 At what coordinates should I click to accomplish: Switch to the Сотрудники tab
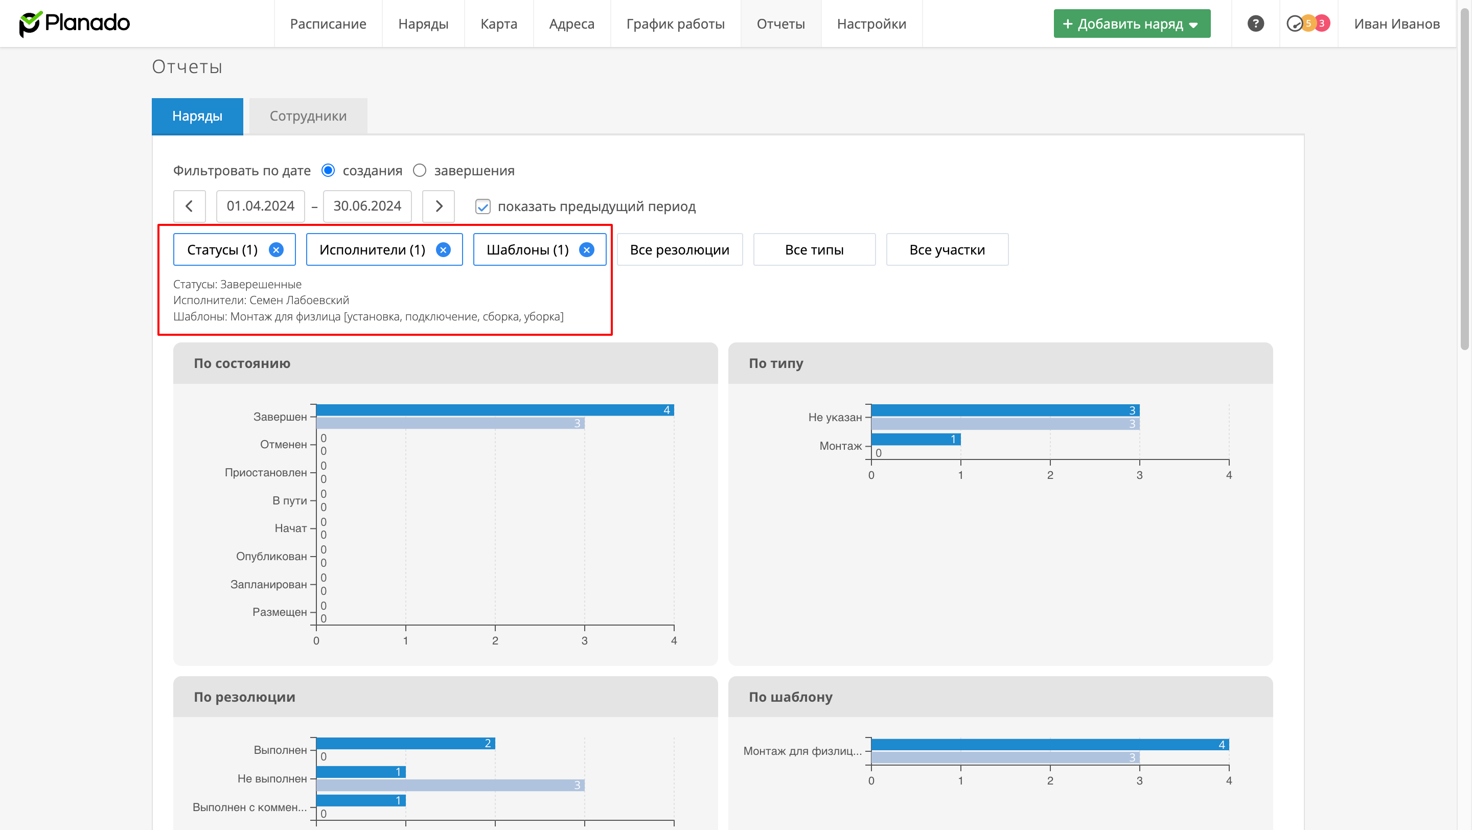[x=308, y=116]
